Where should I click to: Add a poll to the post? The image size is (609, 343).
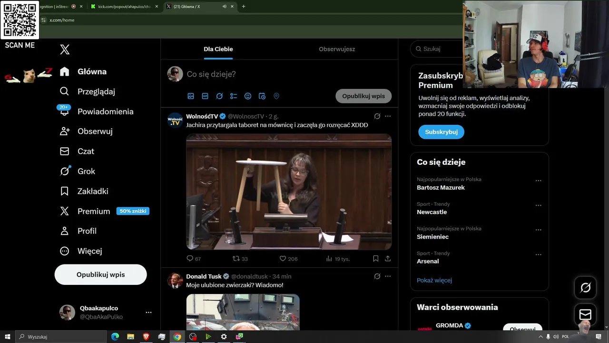[x=234, y=96]
